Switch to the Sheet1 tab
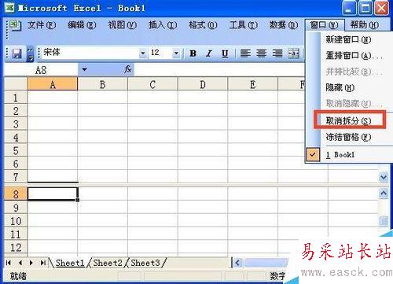Image resolution: width=393 pixels, height=284 pixels. 70,263
